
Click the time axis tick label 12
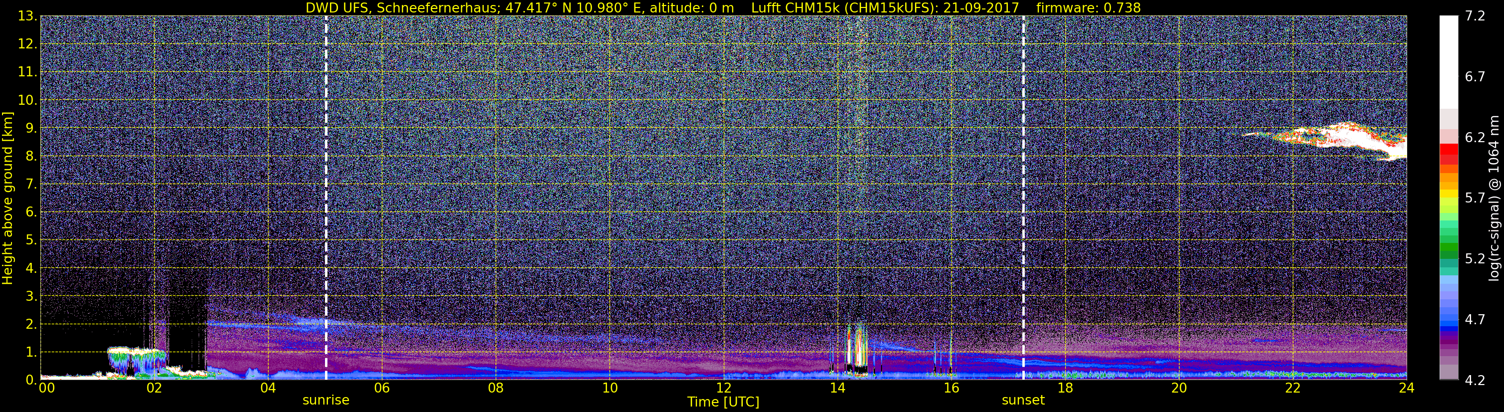(723, 388)
